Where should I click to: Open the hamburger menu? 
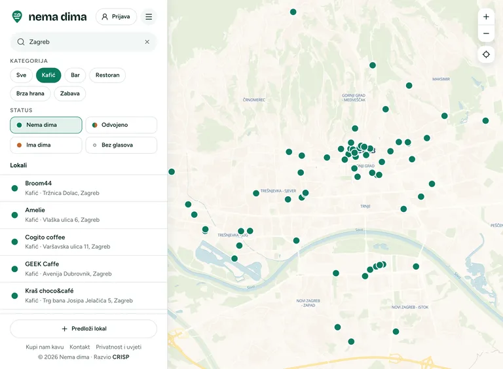point(149,16)
